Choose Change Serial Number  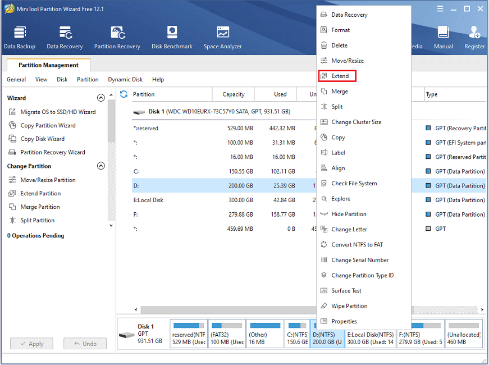click(364, 260)
